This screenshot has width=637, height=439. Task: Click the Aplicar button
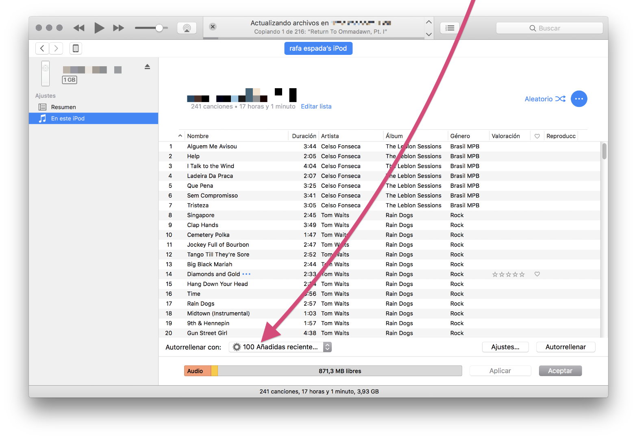pos(500,371)
